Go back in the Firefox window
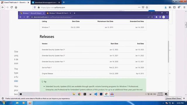The width and height of the screenshot is (187, 105). (3, 7)
